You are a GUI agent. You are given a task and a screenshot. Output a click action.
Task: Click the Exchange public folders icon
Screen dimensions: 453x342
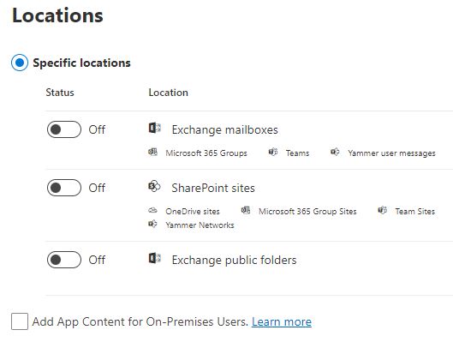click(x=154, y=258)
